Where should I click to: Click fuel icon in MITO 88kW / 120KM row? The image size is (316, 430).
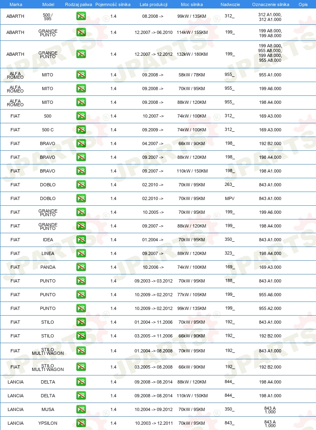pos(81,102)
